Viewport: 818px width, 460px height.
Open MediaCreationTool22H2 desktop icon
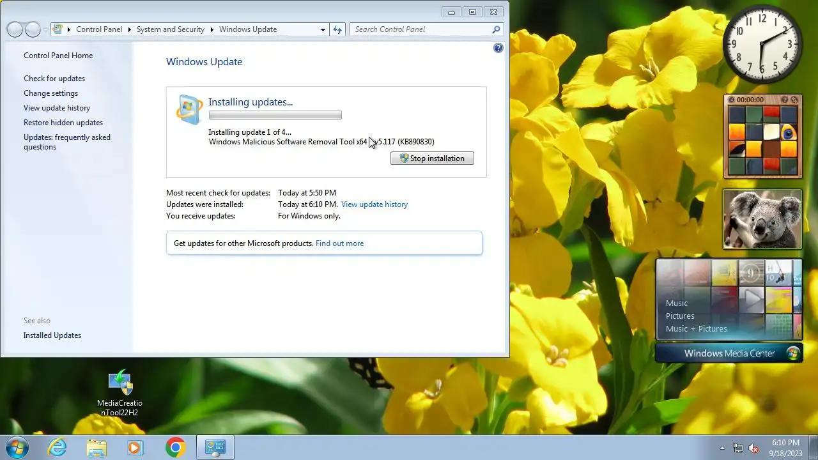click(x=120, y=394)
